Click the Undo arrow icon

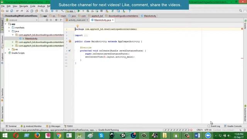[17, 11]
